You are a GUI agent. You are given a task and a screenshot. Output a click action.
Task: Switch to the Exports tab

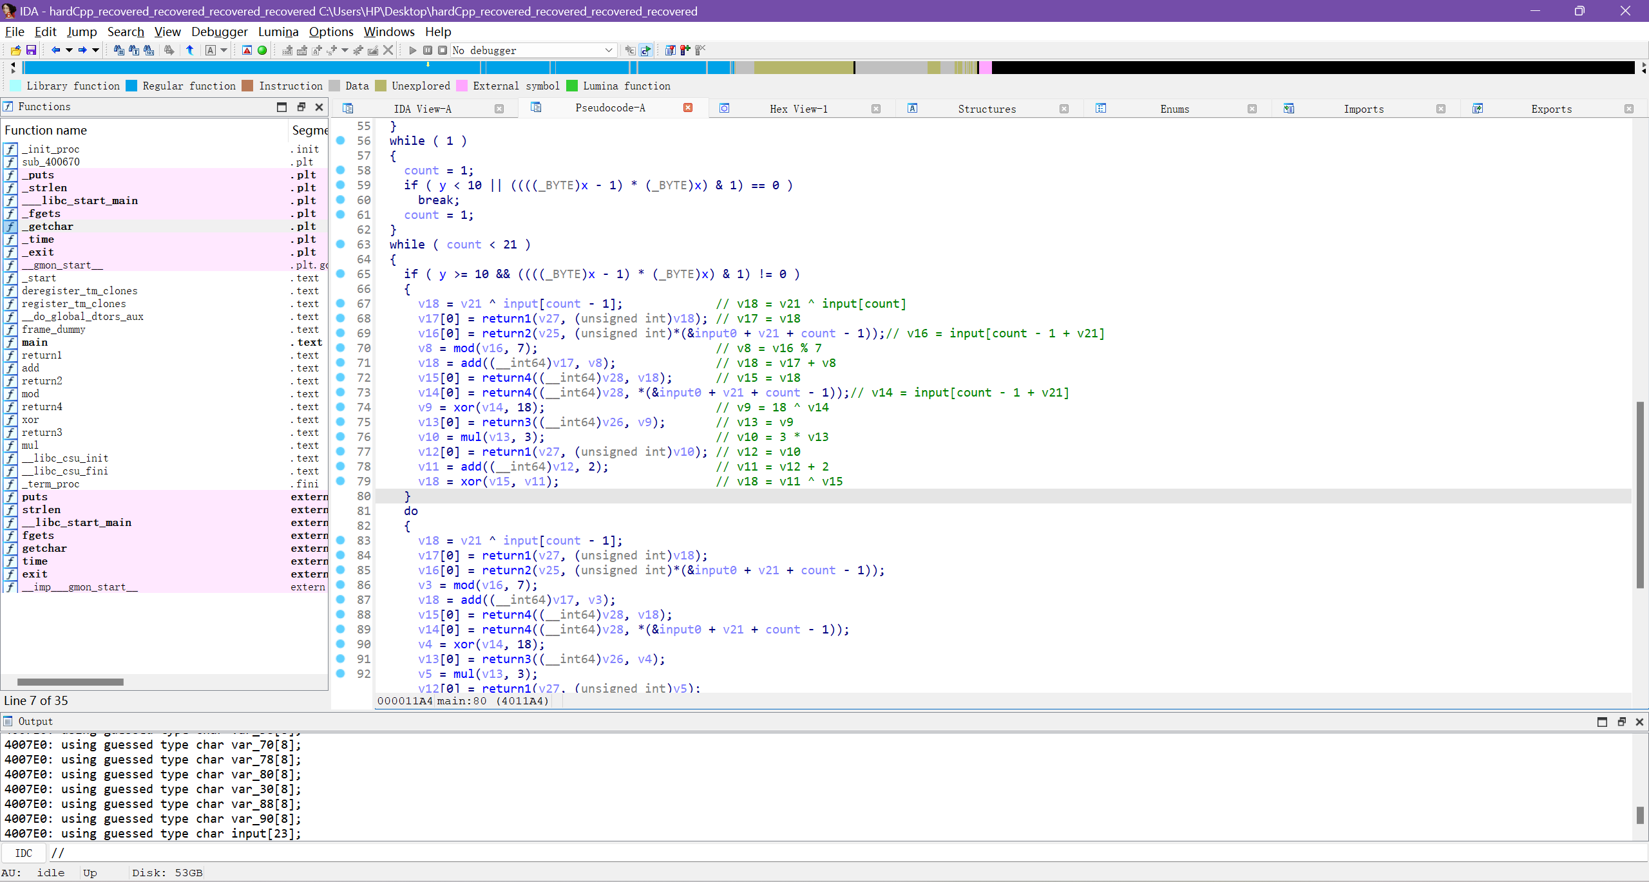(1552, 109)
